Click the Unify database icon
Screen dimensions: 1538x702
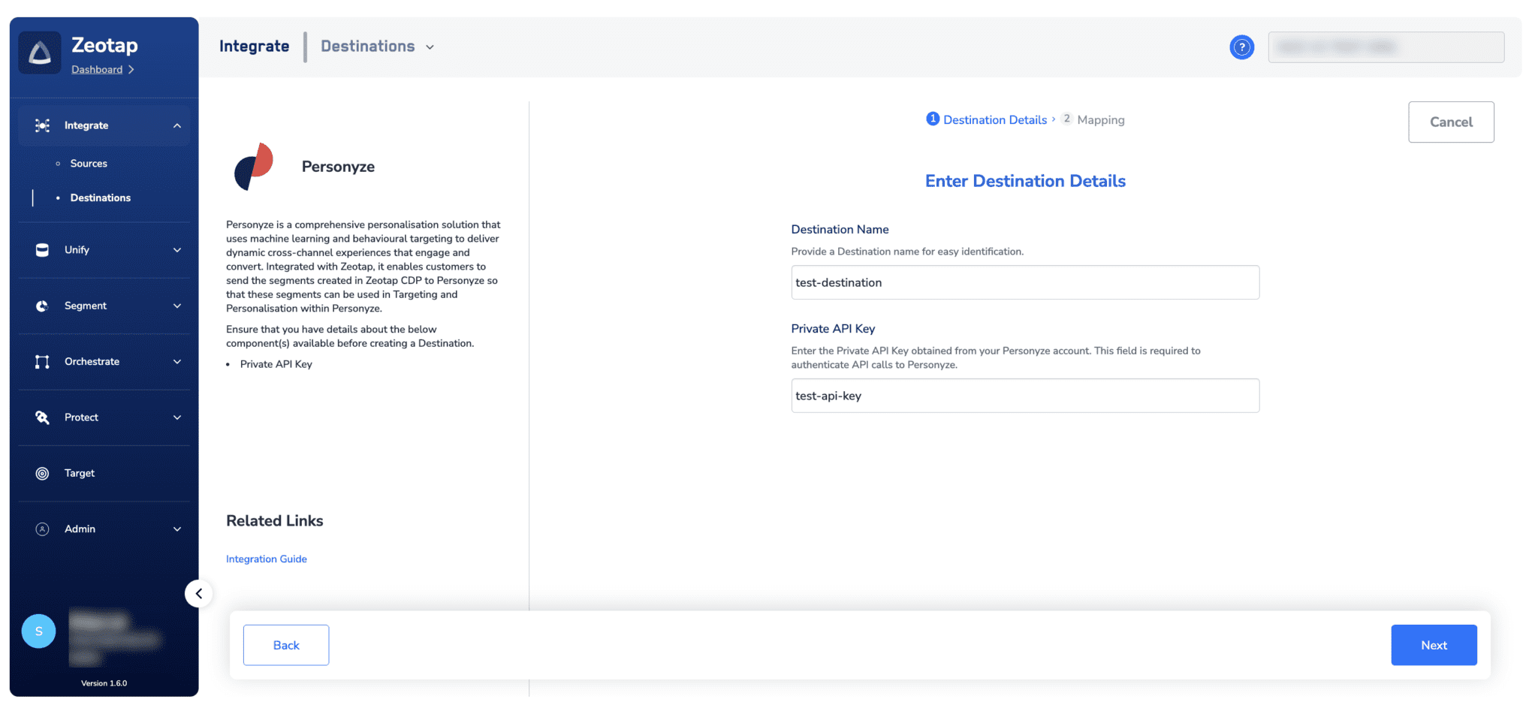point(42,250)
